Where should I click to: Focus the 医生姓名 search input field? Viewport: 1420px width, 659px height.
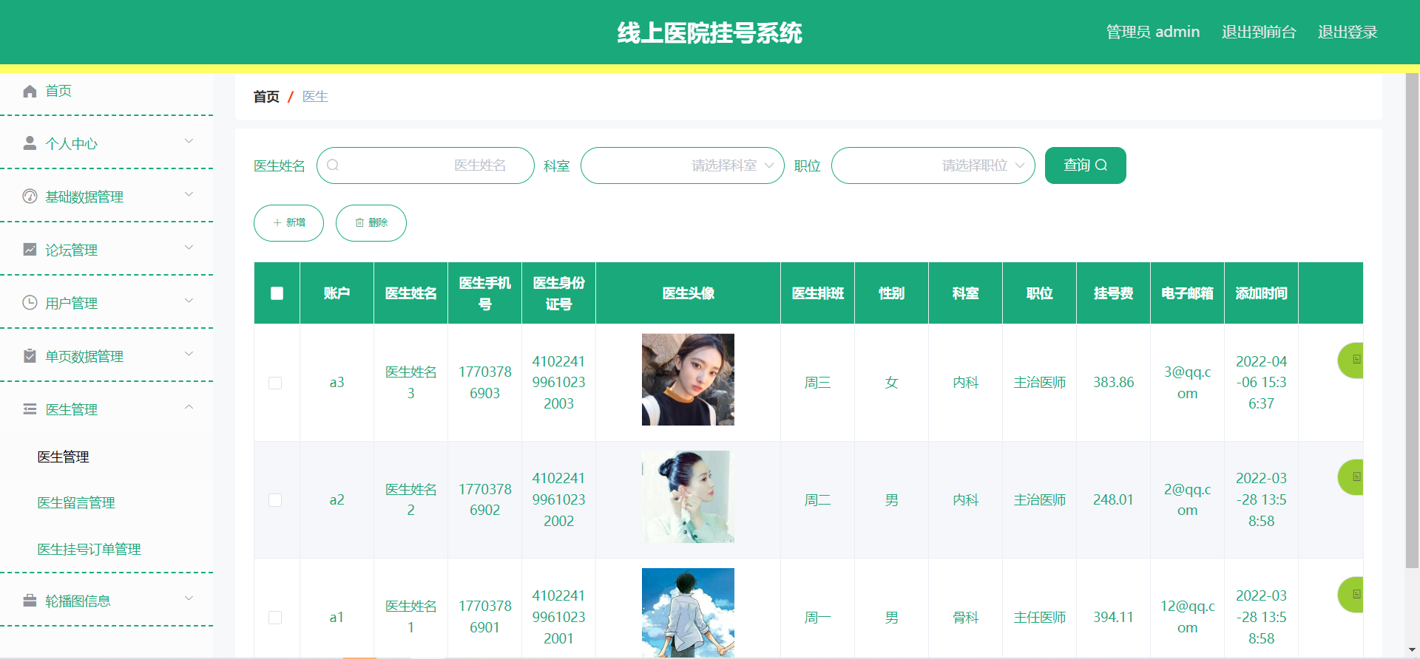[x=425, y=165]
